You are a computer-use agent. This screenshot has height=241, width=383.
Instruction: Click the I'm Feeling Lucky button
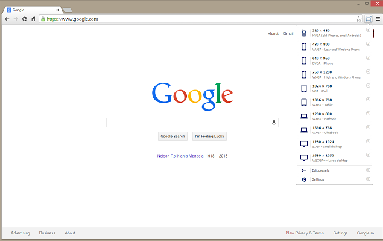[209, 137]
